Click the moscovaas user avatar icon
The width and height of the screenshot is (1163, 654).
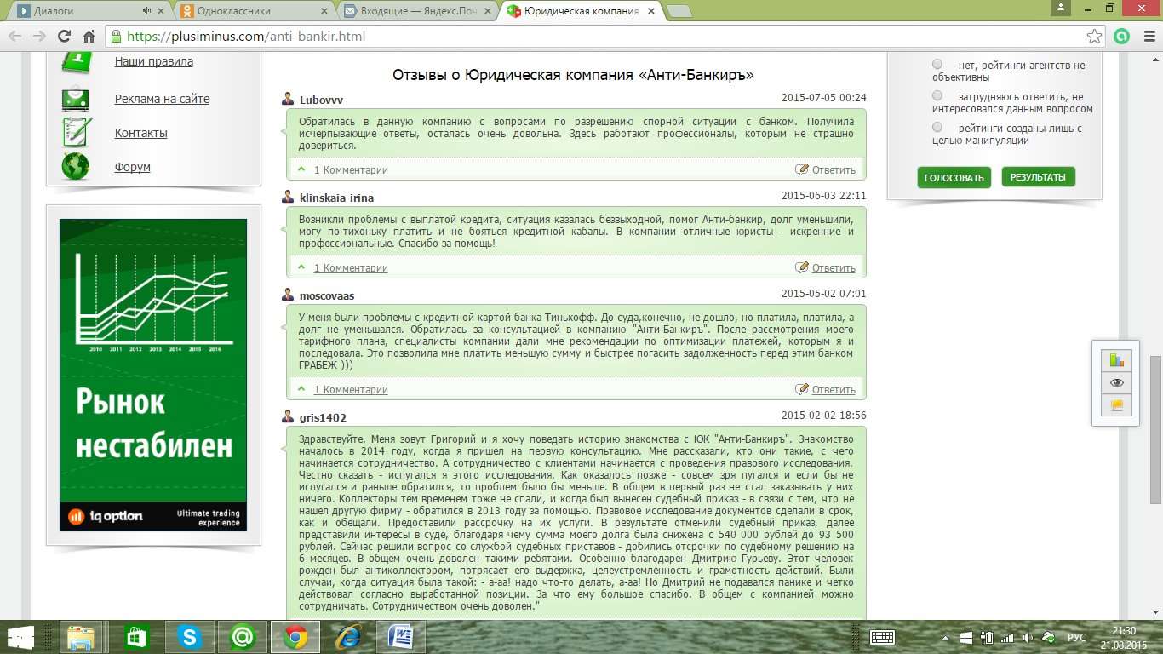[288, 295]
